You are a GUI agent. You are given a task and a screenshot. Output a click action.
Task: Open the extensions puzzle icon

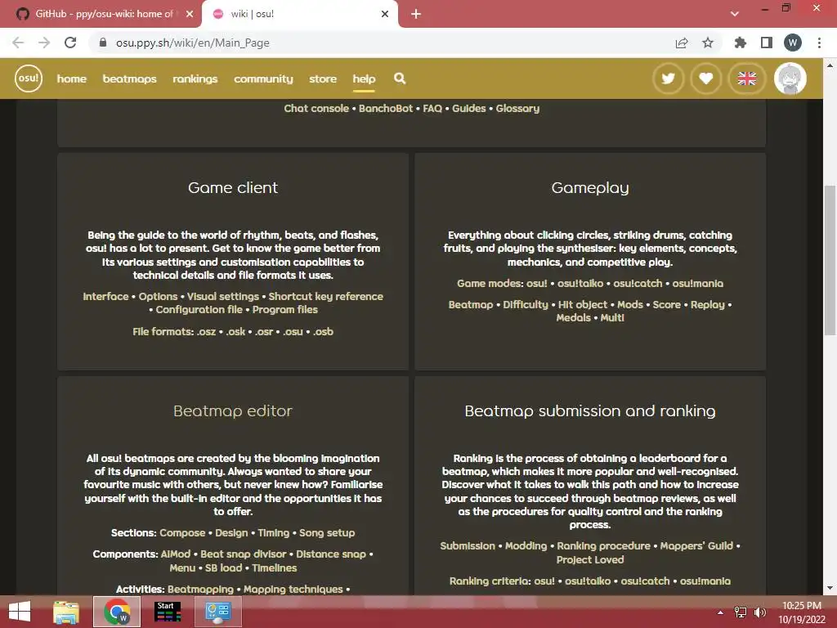741,43
